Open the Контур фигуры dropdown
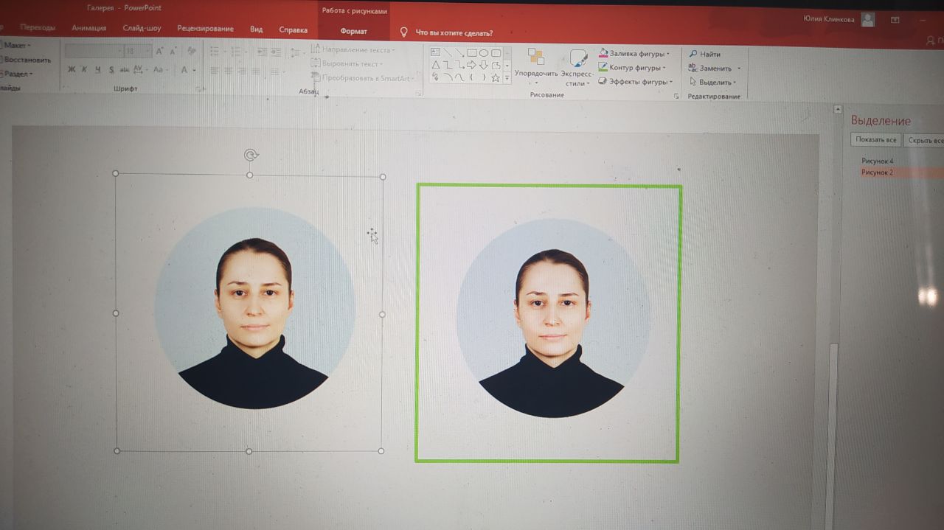Image resolution: width=944 pixels, height=530 pixels. tap(633, 68)
